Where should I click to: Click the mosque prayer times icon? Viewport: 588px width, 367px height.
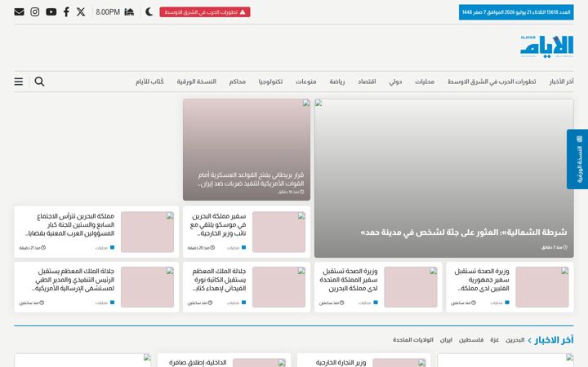pyautogui.click(x=129, y=12)
